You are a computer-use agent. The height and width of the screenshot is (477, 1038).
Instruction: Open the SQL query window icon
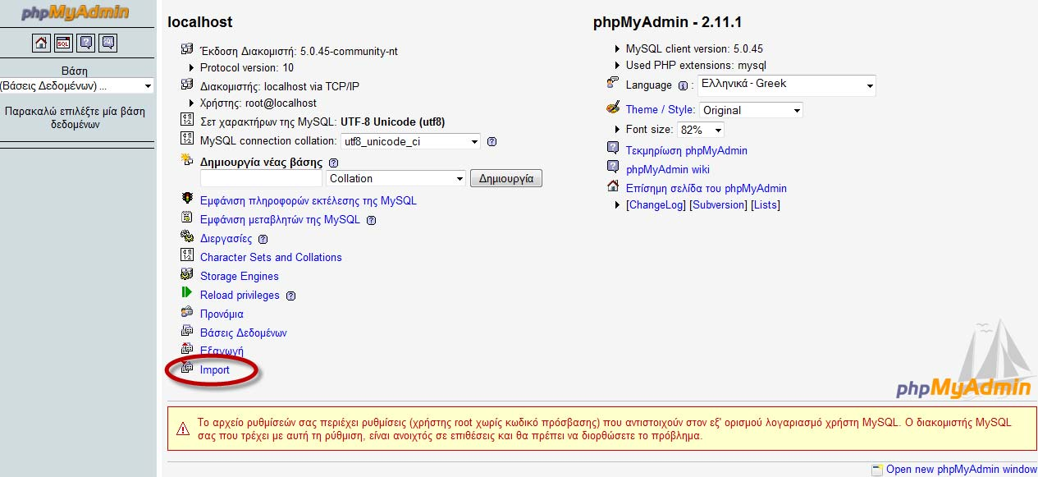tap(63, 43)
